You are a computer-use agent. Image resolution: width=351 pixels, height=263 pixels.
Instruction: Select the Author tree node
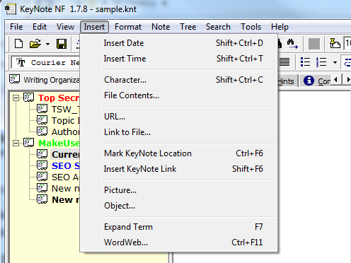coord(66,131)
